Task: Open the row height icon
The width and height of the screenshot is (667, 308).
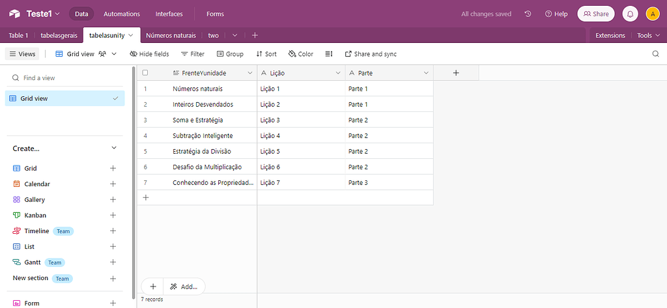Action: pyautogui.click(x=328, y=54)
